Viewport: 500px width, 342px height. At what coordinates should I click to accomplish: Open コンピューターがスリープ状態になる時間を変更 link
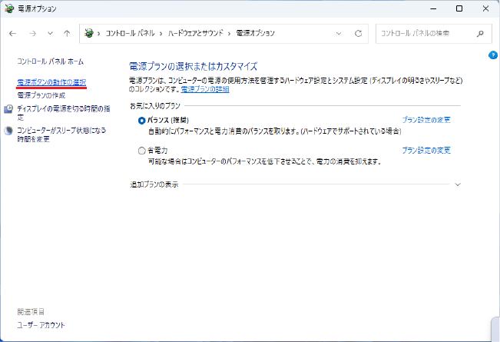point(61,134)
